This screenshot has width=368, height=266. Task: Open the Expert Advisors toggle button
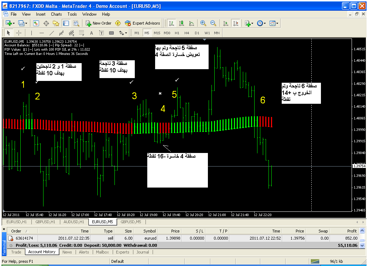click(143, 23)
